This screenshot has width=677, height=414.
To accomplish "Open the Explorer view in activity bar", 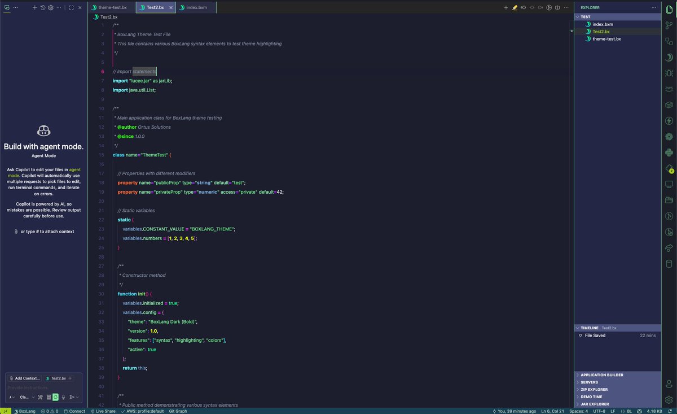I will [669, 9].
